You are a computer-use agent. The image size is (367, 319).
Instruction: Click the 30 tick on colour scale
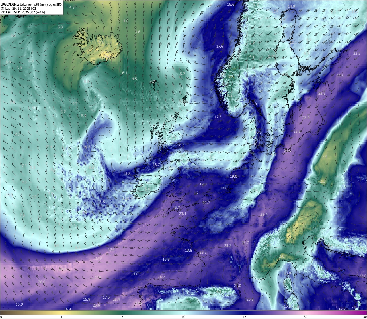point(306,317)
